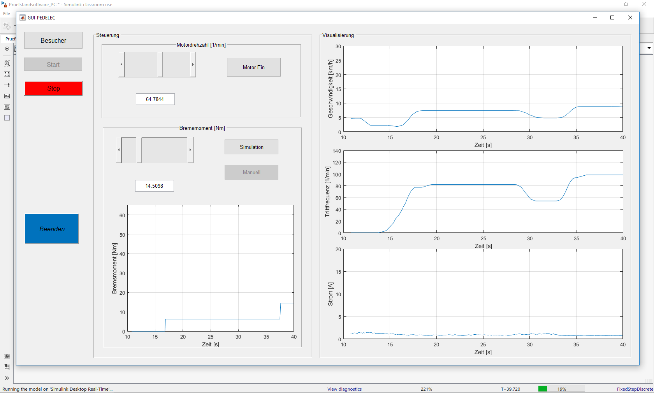The height and width of the screenshot is (393, 654).
Task: Switch to Simulation mode
Action: click(251, 147)
